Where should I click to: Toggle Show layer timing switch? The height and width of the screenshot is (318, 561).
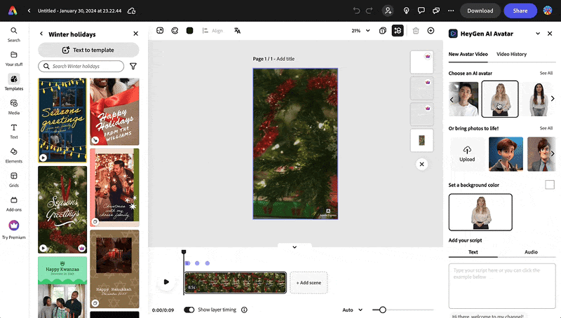pos(189,310)
